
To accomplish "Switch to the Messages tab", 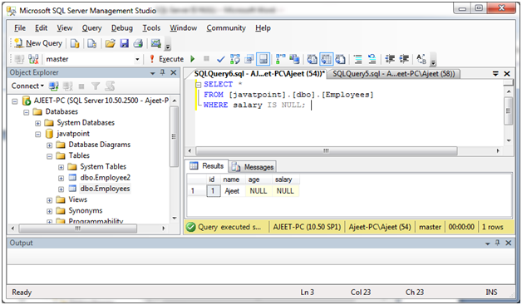I will coord(253,166).
